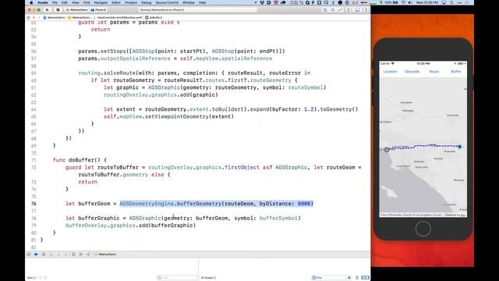Open Debug Memory Graph
499x281 pixels.
tap(81, 254)
